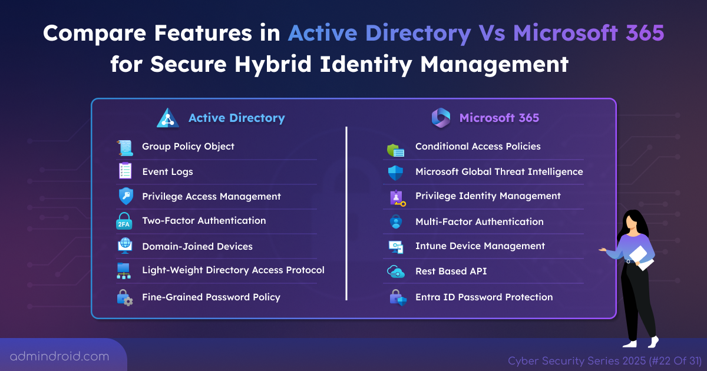Click the 2FA badge icon
Screen dimensions: 707x371
(x=124, y=221)
